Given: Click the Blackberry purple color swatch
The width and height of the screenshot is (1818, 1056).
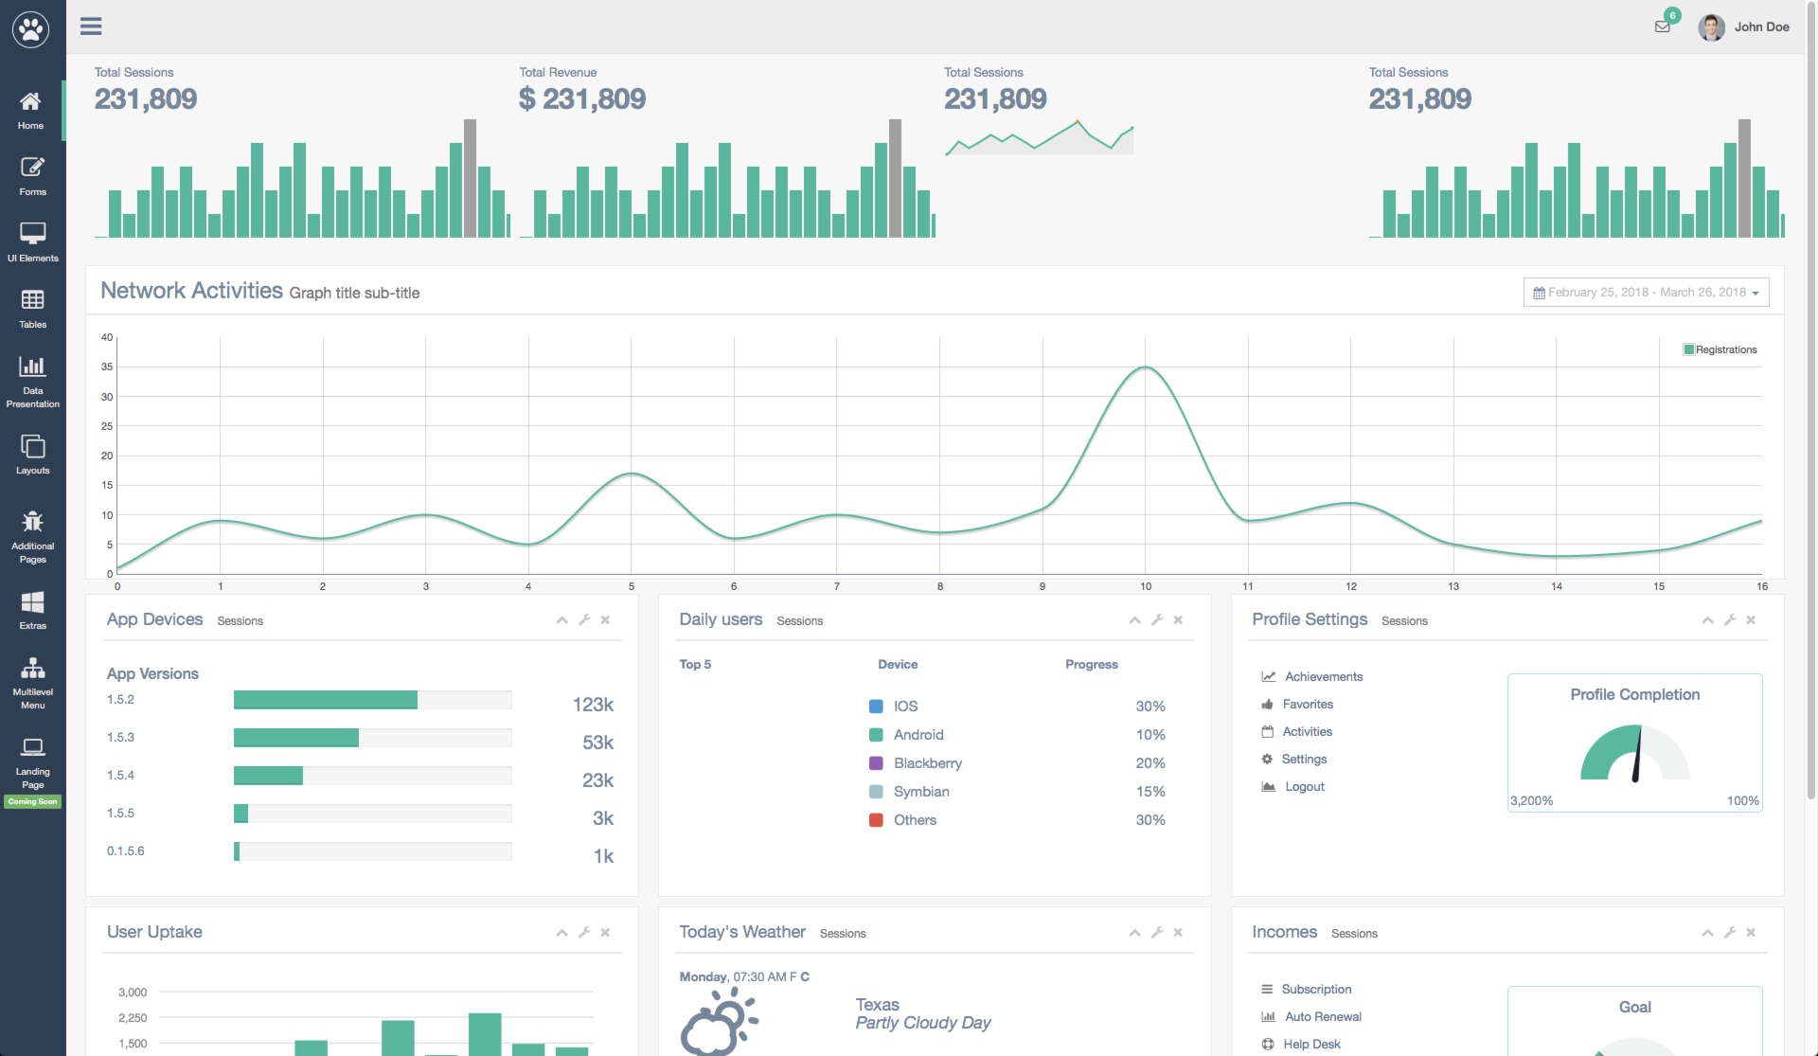Looking at the screenshot, I should pyautogui.click(x=876, y=763).
